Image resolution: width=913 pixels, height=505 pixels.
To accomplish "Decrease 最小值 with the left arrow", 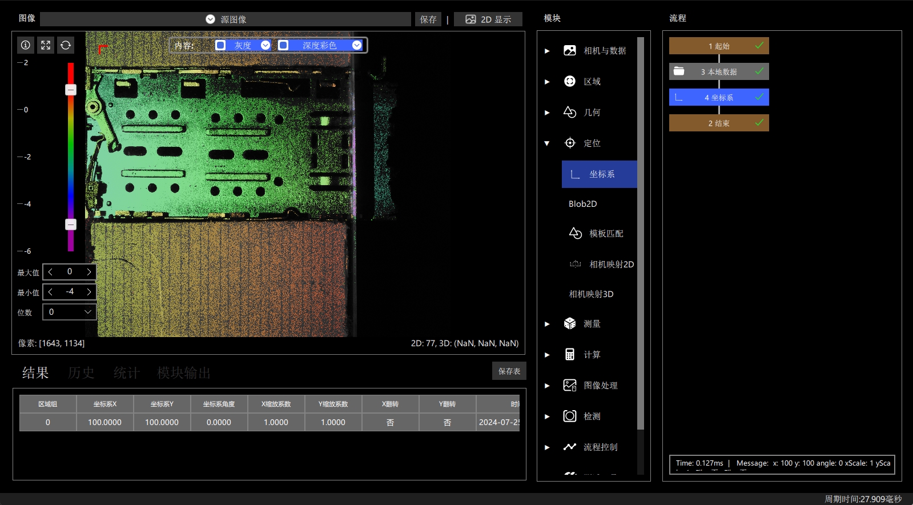I will 50,292.
